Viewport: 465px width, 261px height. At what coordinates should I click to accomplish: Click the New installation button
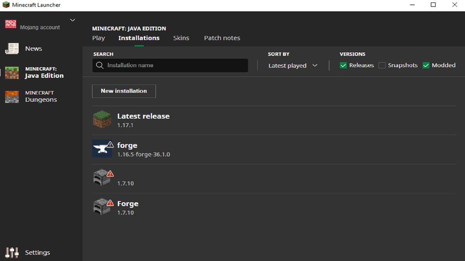pos(124,91)
